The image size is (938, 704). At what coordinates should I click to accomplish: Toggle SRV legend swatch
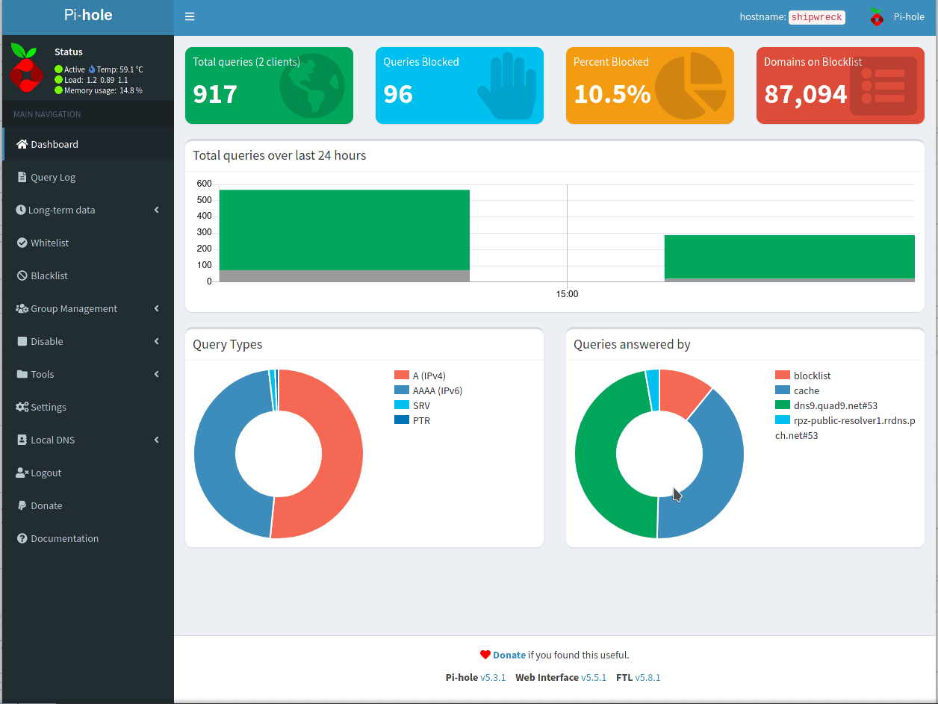pos(401,405)
